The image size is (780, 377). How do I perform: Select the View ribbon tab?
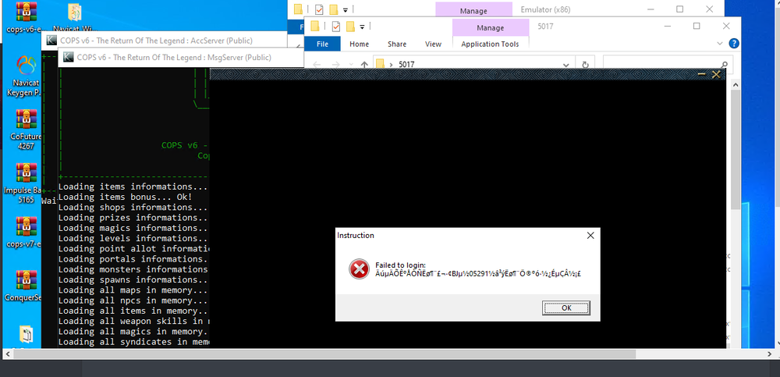(433, 44)
